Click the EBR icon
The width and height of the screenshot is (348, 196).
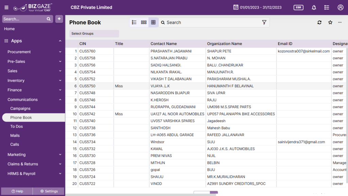tap(298, 7)
